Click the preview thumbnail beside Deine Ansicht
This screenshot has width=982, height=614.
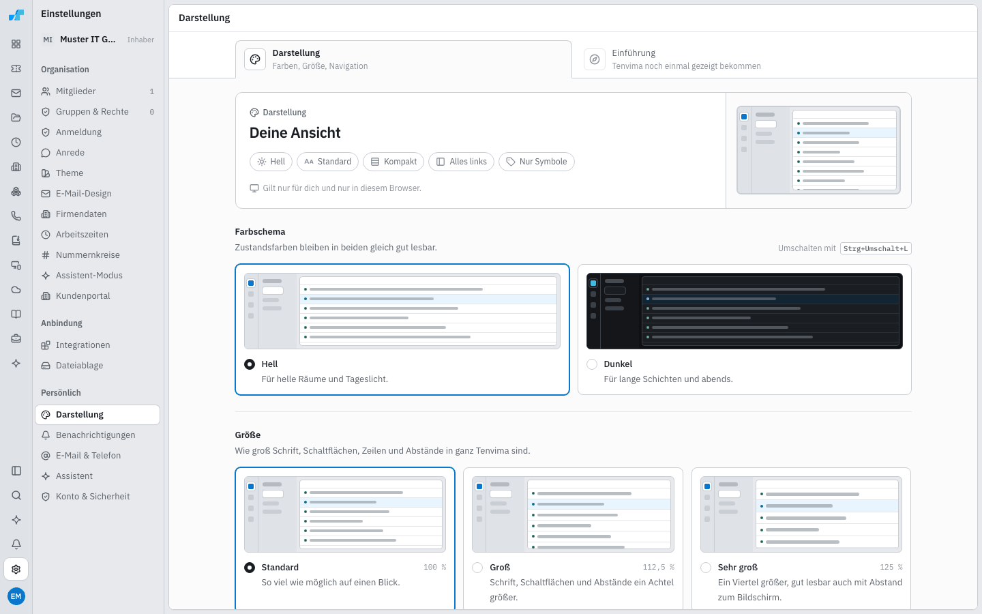tap(818, 150)
